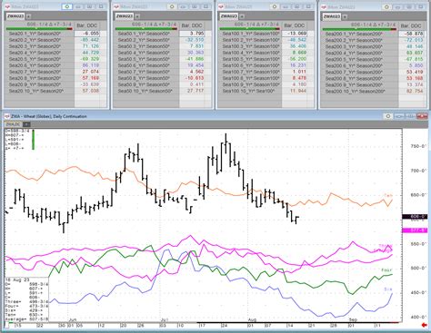
Task: Add a new tab in the Sea100 monitor
Action: pyautogui.click(x=242, y=16)
